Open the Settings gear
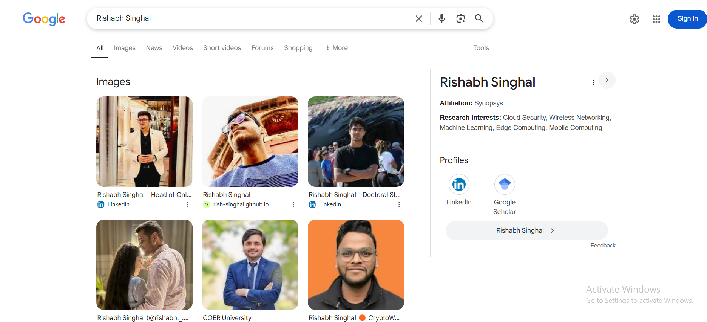Screen dimensions: 707x322 click(634, 19)
